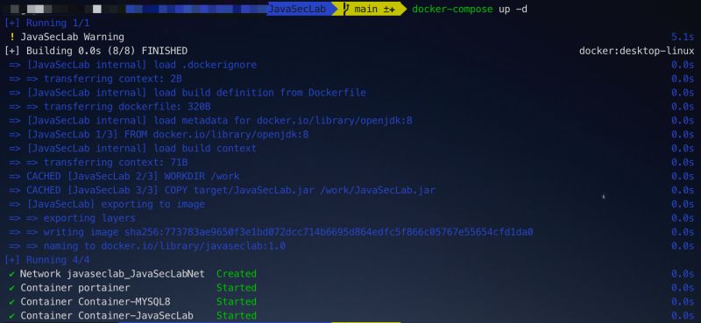
Task: Select 'load build context' line
Action: click(x=133, y=148)
